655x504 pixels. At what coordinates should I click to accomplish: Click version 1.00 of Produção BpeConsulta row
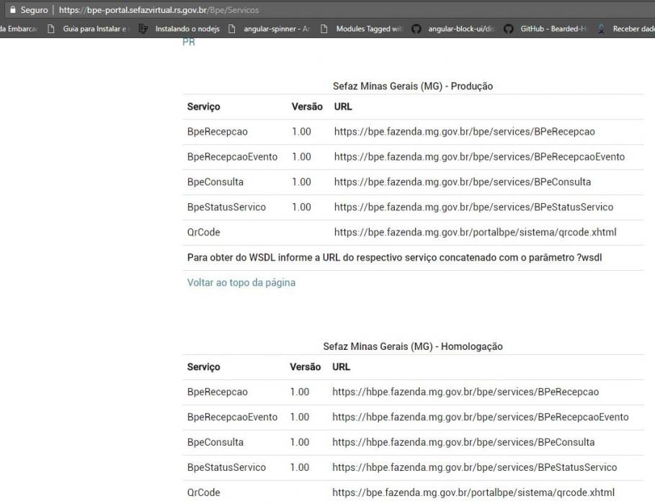[x=301, y=182]
